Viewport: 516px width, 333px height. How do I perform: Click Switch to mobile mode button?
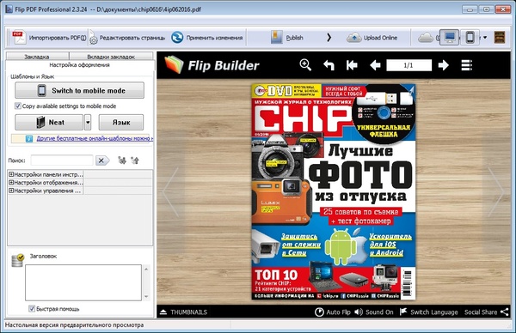coord(79,90)
